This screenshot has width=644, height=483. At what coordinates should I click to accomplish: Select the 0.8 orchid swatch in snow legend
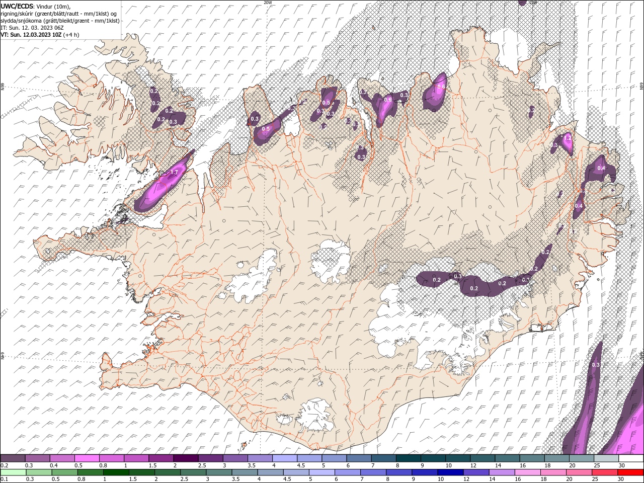tap(111, 458)
